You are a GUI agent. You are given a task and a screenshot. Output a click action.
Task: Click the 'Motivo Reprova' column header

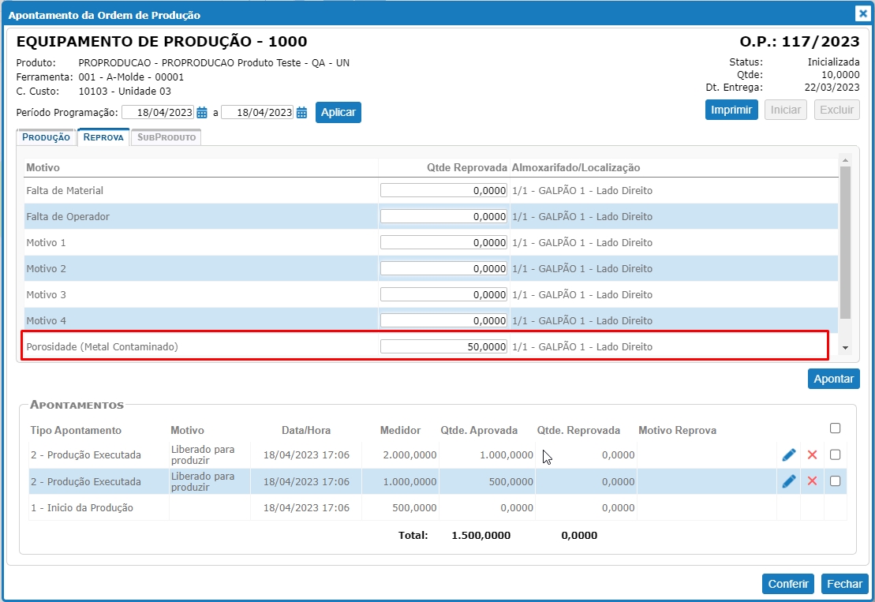(x=678, y=430)
